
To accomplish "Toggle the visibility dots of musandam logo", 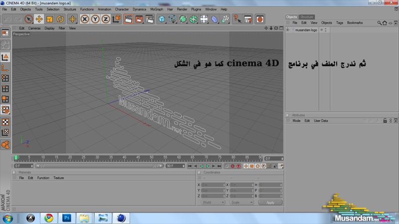I will pyautogui.click(x=326, y=30).
